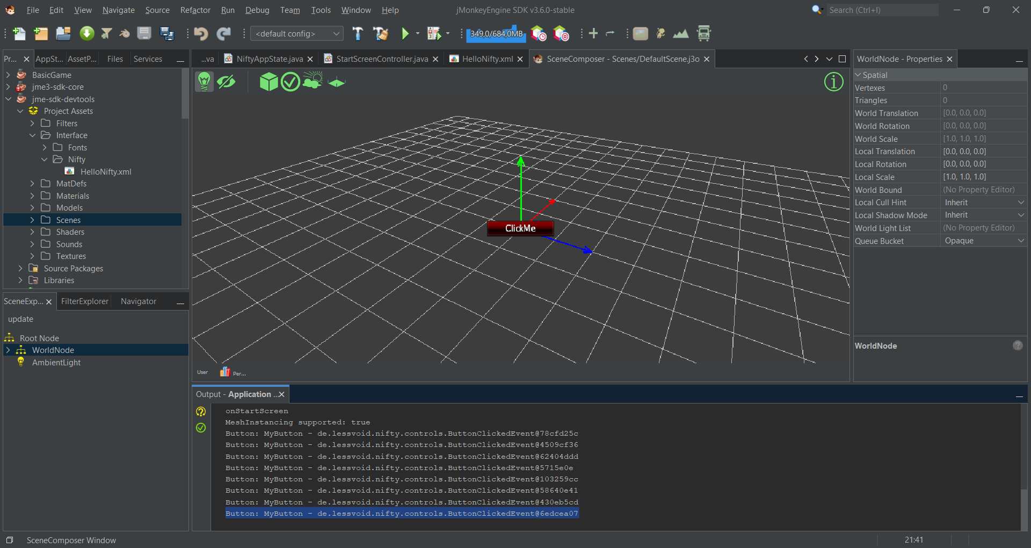Open the Run project dropdown arrow
This screenshot has width=1031, height=548.
point(418,34)
